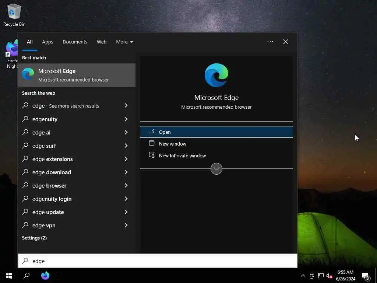Open the Windows Start button
This screenshot has width=377, height=283.
point(9,276)
